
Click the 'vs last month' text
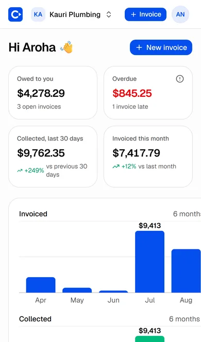pyautogui.click(x=157, y=166)
